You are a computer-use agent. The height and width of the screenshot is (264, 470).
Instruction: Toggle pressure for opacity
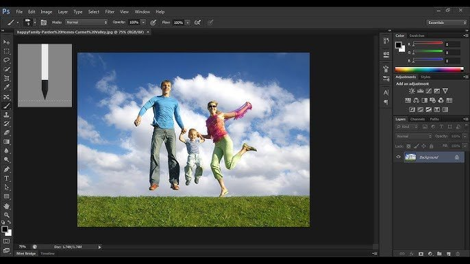[x=153, y=23]
